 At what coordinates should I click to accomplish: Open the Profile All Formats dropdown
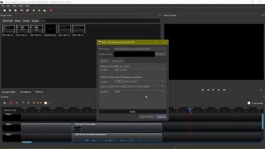point(139,70)
